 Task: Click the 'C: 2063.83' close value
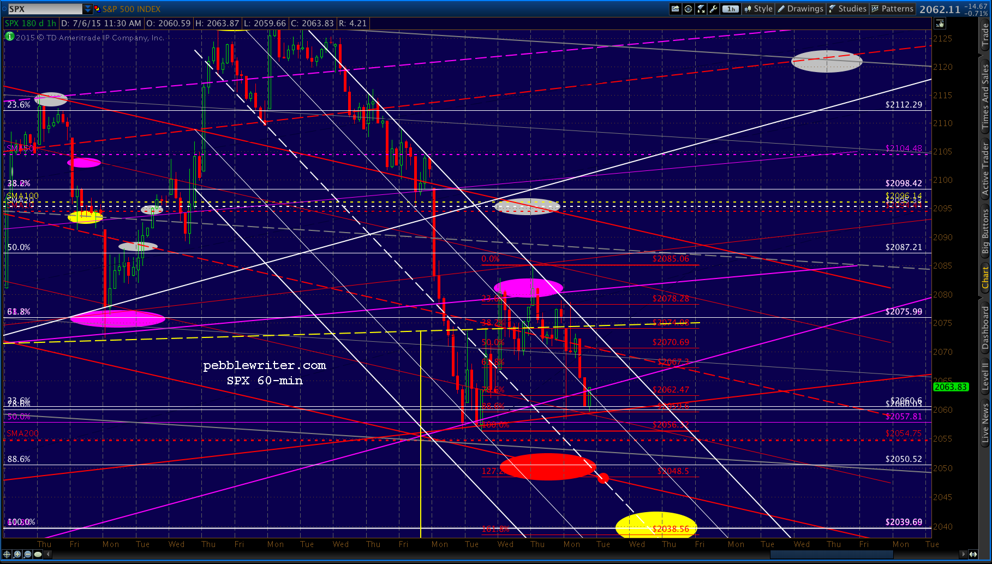312,23
